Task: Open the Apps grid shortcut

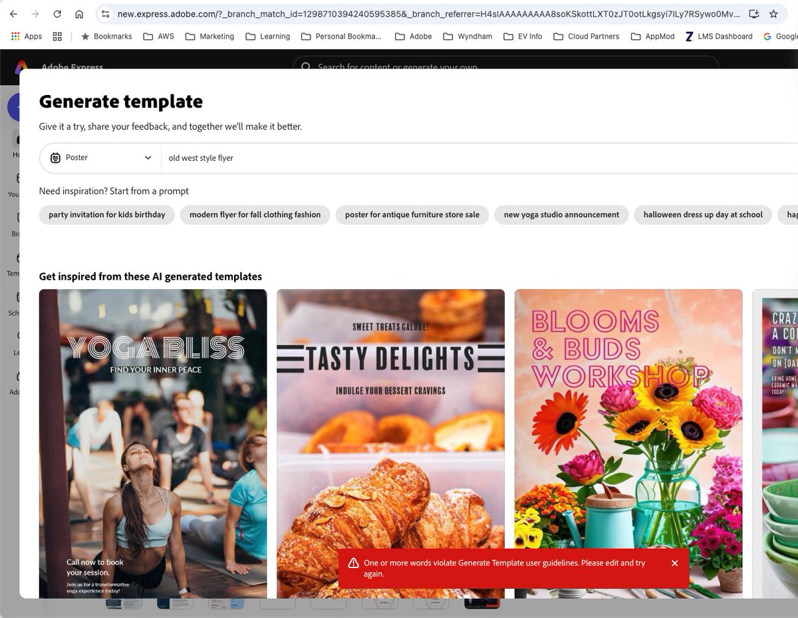Action: point(27,37)
